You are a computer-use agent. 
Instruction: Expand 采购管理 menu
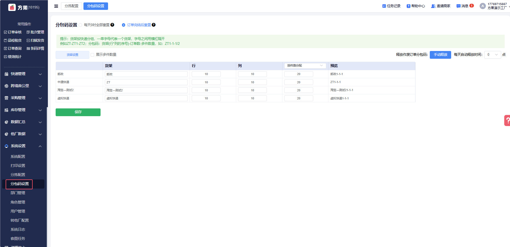(24, 98)
